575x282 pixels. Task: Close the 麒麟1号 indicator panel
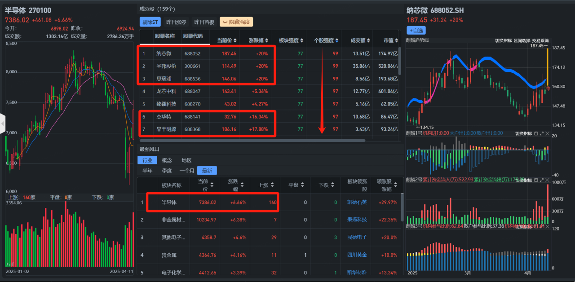pos(547,134)
